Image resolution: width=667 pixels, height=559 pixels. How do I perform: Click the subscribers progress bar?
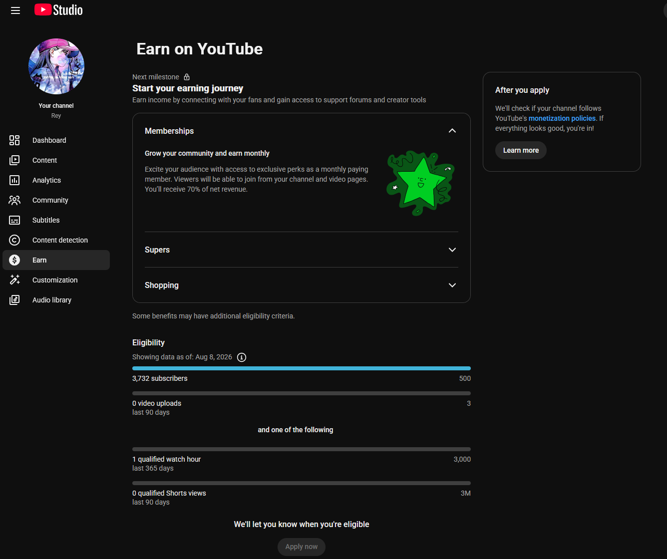(x=302, y=368)
